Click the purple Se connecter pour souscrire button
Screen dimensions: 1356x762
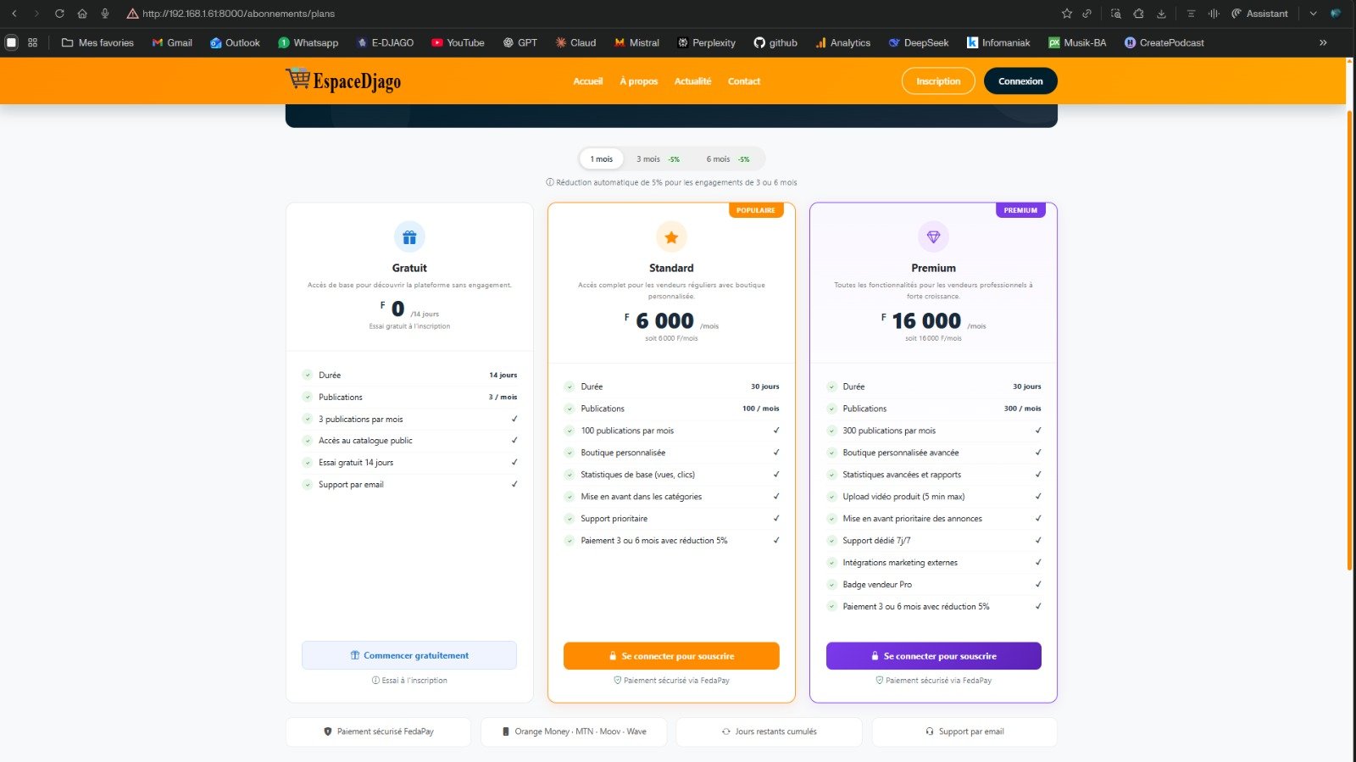click(933, 656)
